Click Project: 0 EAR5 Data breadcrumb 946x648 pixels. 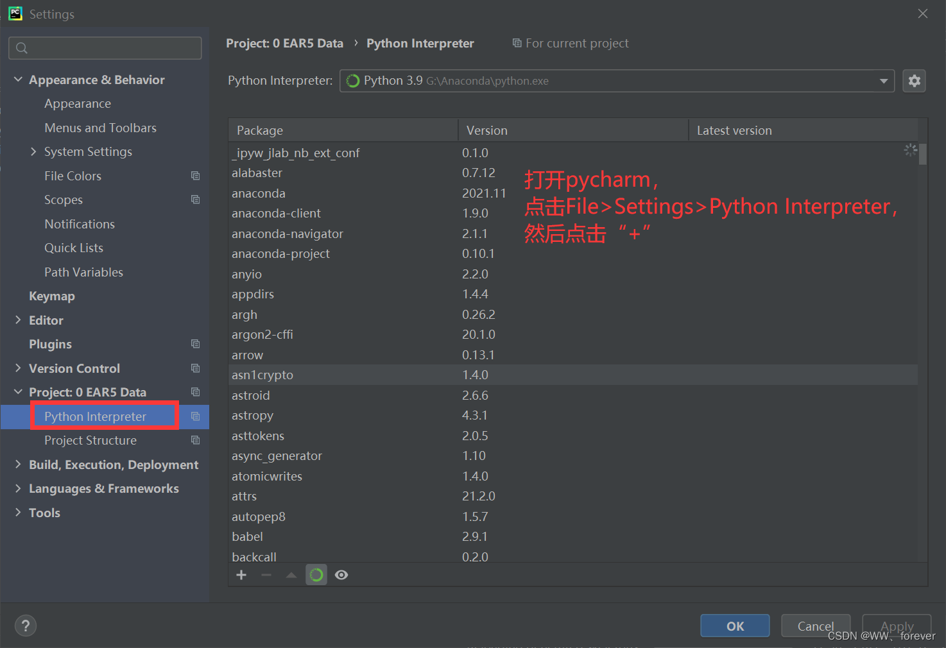[284, 43]
